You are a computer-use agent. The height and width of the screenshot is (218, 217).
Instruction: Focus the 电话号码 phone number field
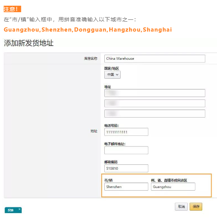point(126,132)
